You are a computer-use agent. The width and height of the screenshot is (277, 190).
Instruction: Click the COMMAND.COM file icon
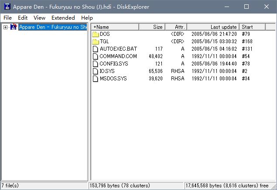click(x=96, y=56)
